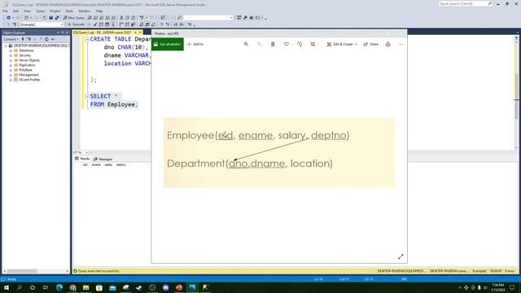Open the Edit menu in SSMS
This screenshot has height=293, width=521.
tap(15, 11)
